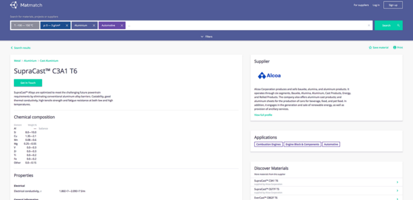413x200 pixels.
Task: Open EverCast C862F T6 row arrow
Action: (397, 199)
